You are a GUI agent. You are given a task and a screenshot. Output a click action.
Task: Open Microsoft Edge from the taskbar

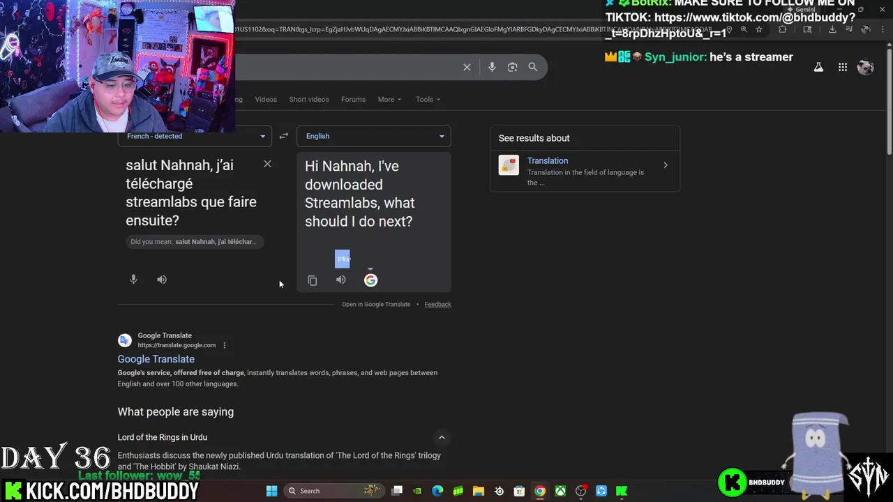tap(437, 491)
